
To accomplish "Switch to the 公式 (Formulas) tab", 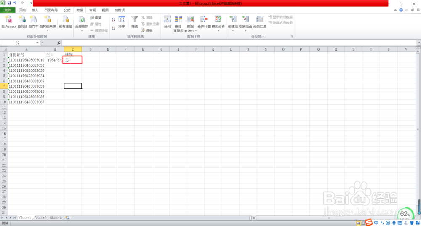I will coord(67,10).
